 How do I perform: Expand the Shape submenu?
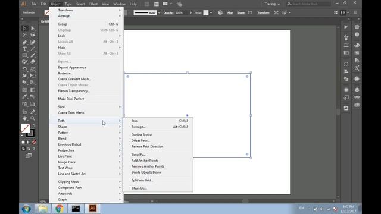(86, 127)
